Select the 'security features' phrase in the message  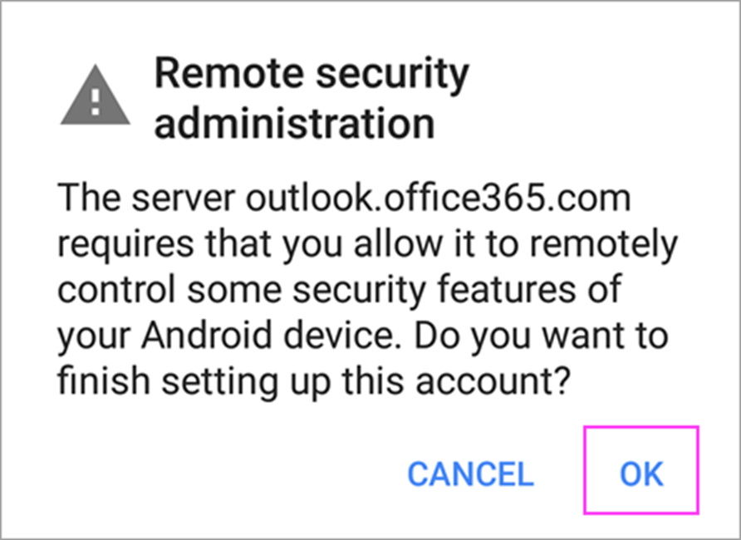click(x=434, y=290)
